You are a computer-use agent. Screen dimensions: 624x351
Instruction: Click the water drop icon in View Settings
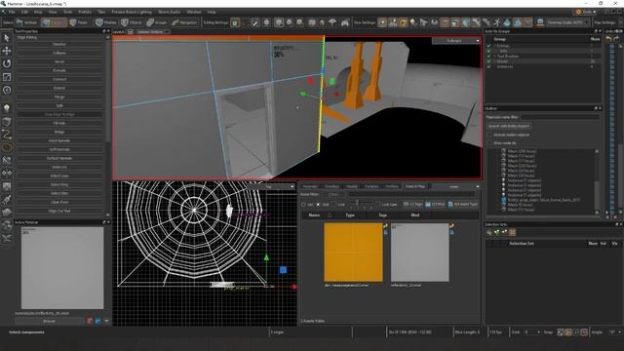pyautogui.click(x=507, y=22)
